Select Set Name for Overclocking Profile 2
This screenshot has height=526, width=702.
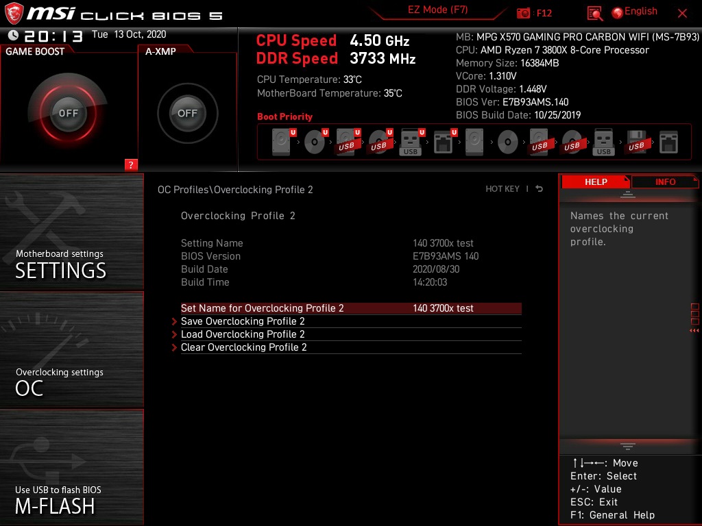351,308
